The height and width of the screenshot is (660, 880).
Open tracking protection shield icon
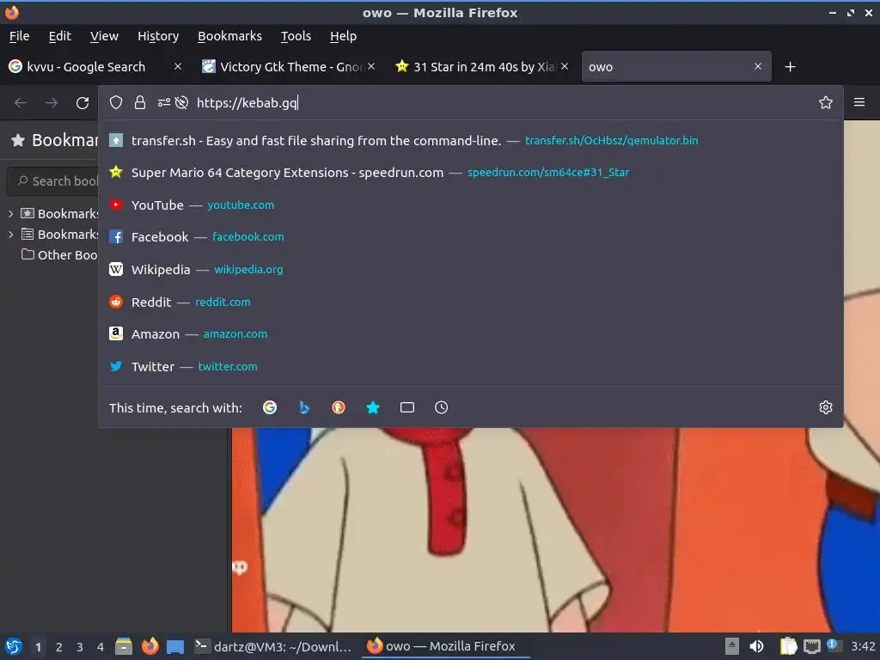(116, 103)
